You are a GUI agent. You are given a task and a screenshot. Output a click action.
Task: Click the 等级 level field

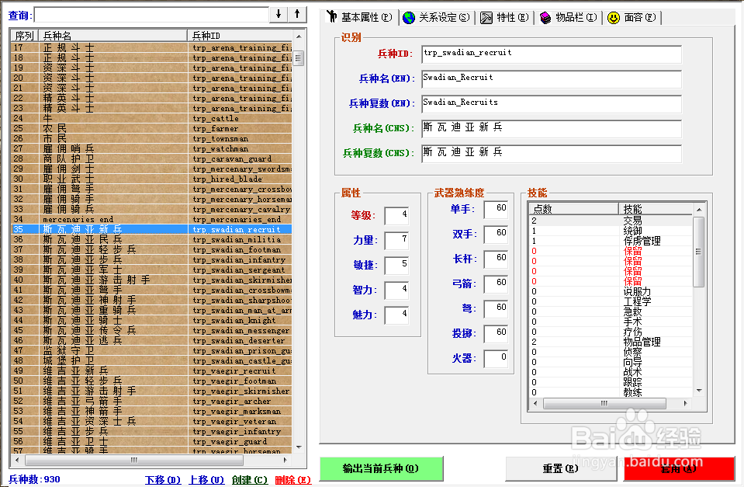[x=396, y=216]
